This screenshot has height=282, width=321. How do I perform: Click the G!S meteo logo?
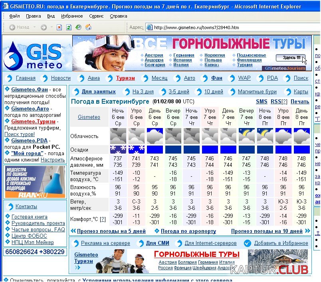[x=34, y=55]
